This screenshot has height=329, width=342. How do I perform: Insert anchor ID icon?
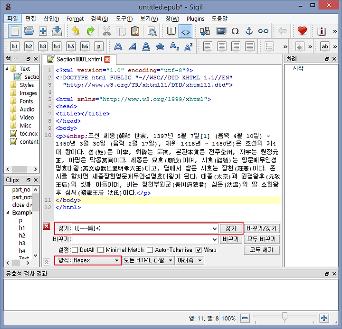(x=249, y=31)
